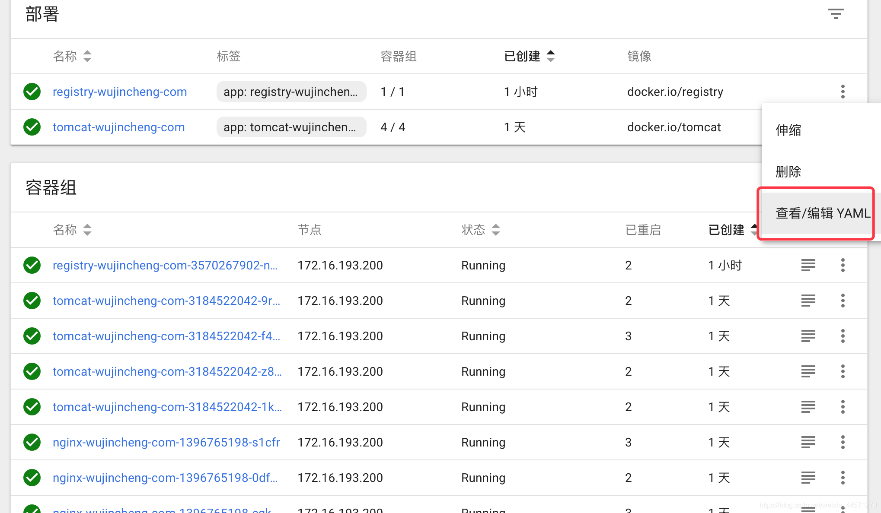
Task: Click the 标签 (Labels) column header
Action: tap(228, 56)
